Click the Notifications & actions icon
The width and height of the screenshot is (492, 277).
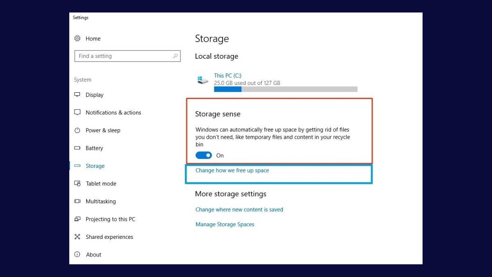[77, 112]
